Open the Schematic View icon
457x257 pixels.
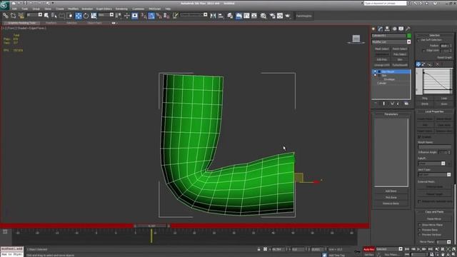click(x=254, y=16)
